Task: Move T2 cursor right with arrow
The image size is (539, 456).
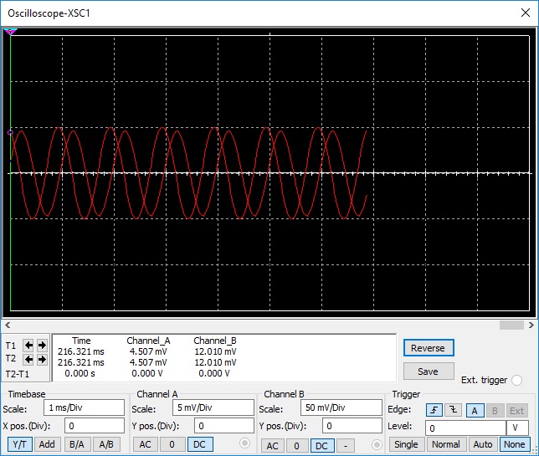Action: tap(42, 360)
